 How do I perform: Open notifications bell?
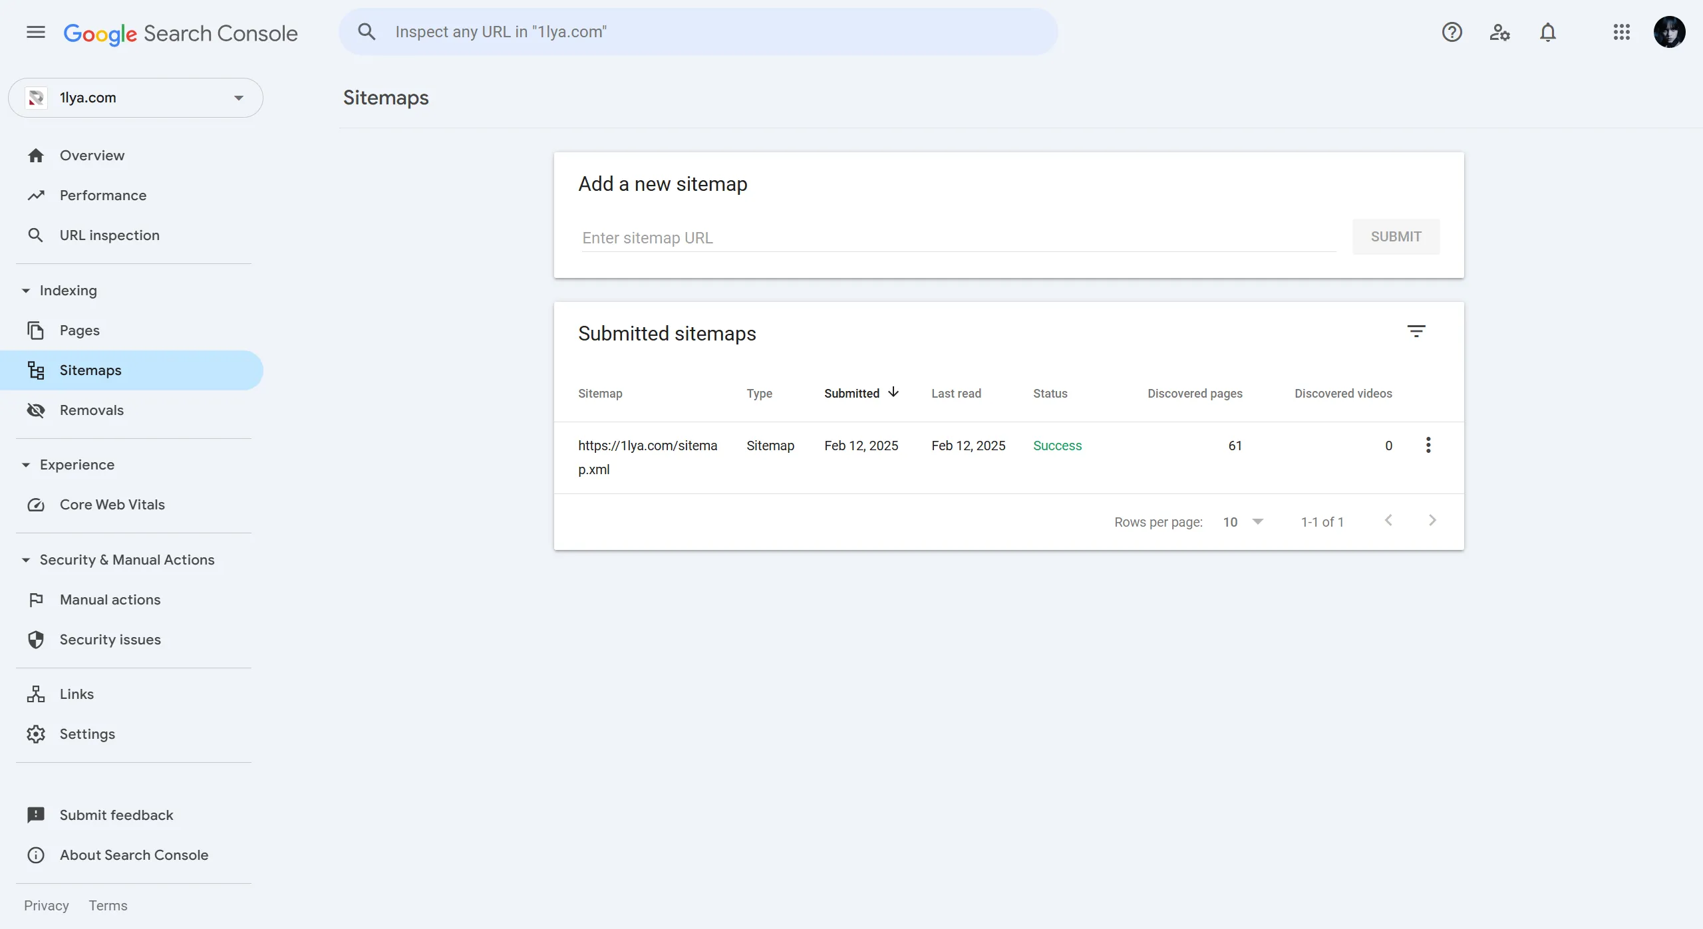(1548, 32)
